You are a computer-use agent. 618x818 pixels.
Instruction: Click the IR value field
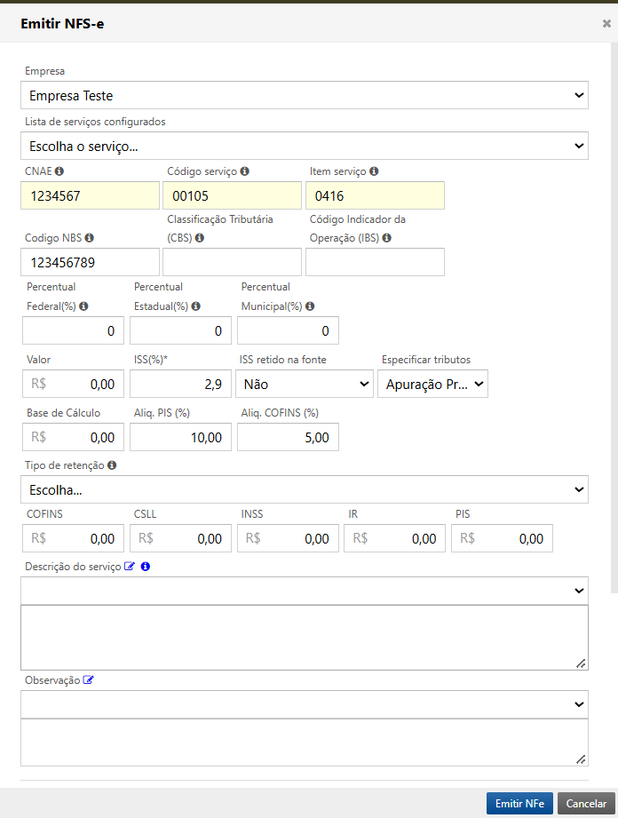395,538
